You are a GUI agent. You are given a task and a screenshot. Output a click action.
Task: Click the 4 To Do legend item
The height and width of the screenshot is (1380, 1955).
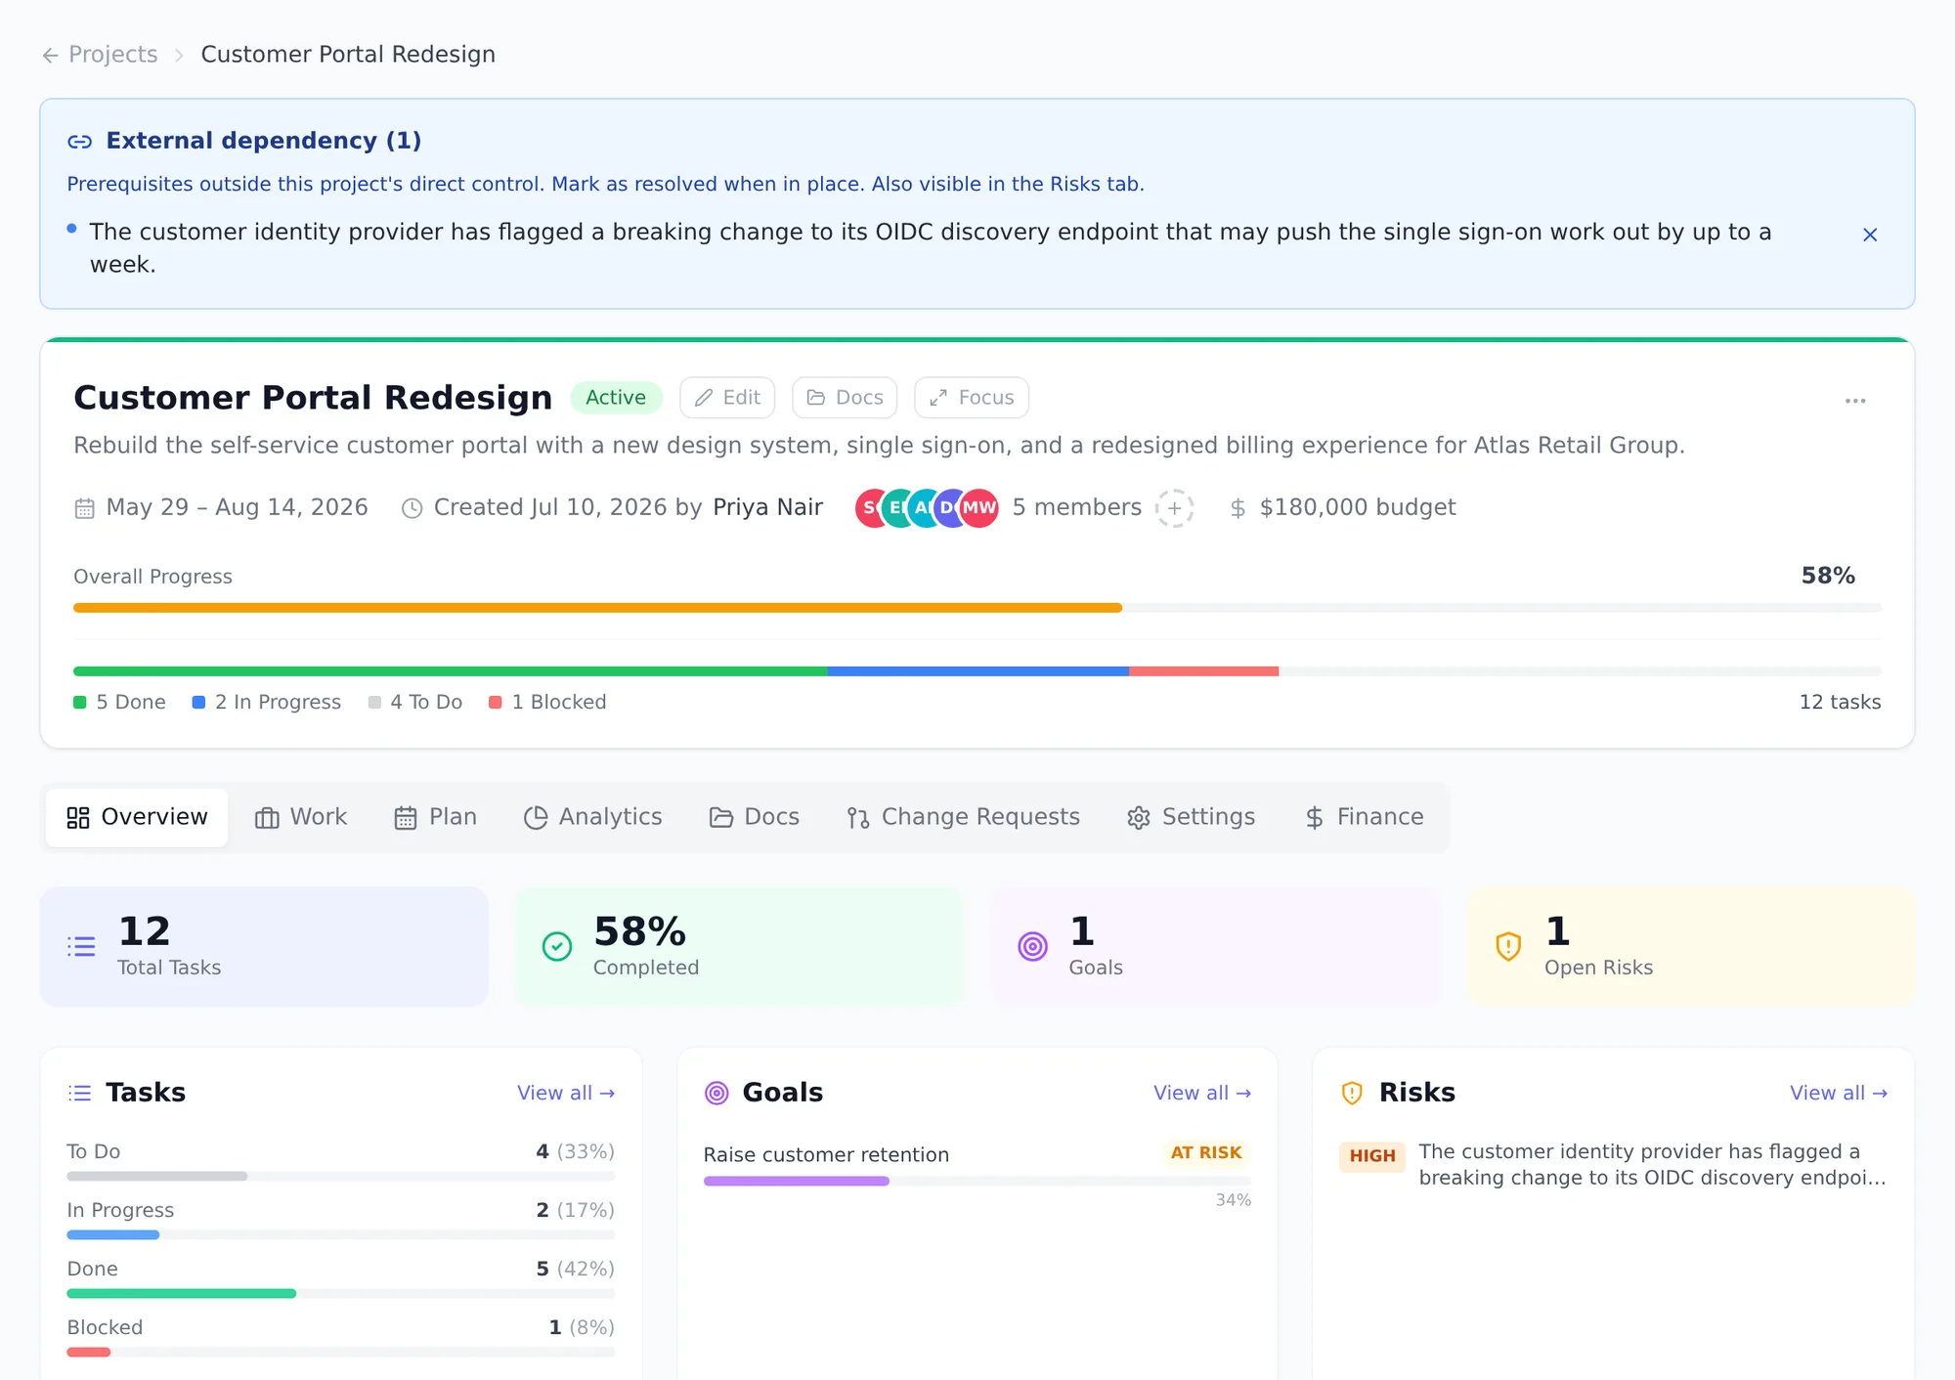(414, 702)
